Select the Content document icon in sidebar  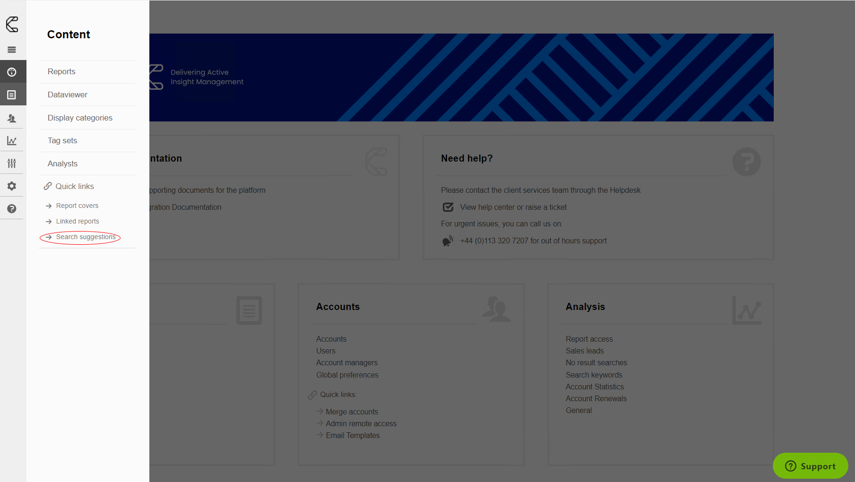pos(12,95)
